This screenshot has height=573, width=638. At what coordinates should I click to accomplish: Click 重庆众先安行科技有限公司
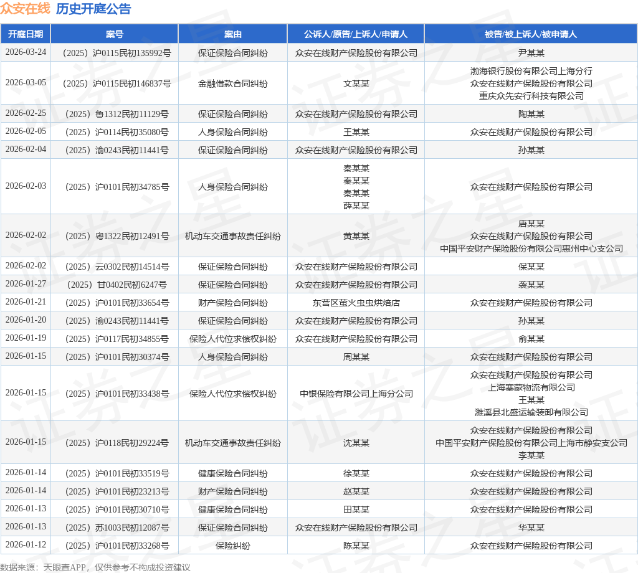click(x=531, y=96)
